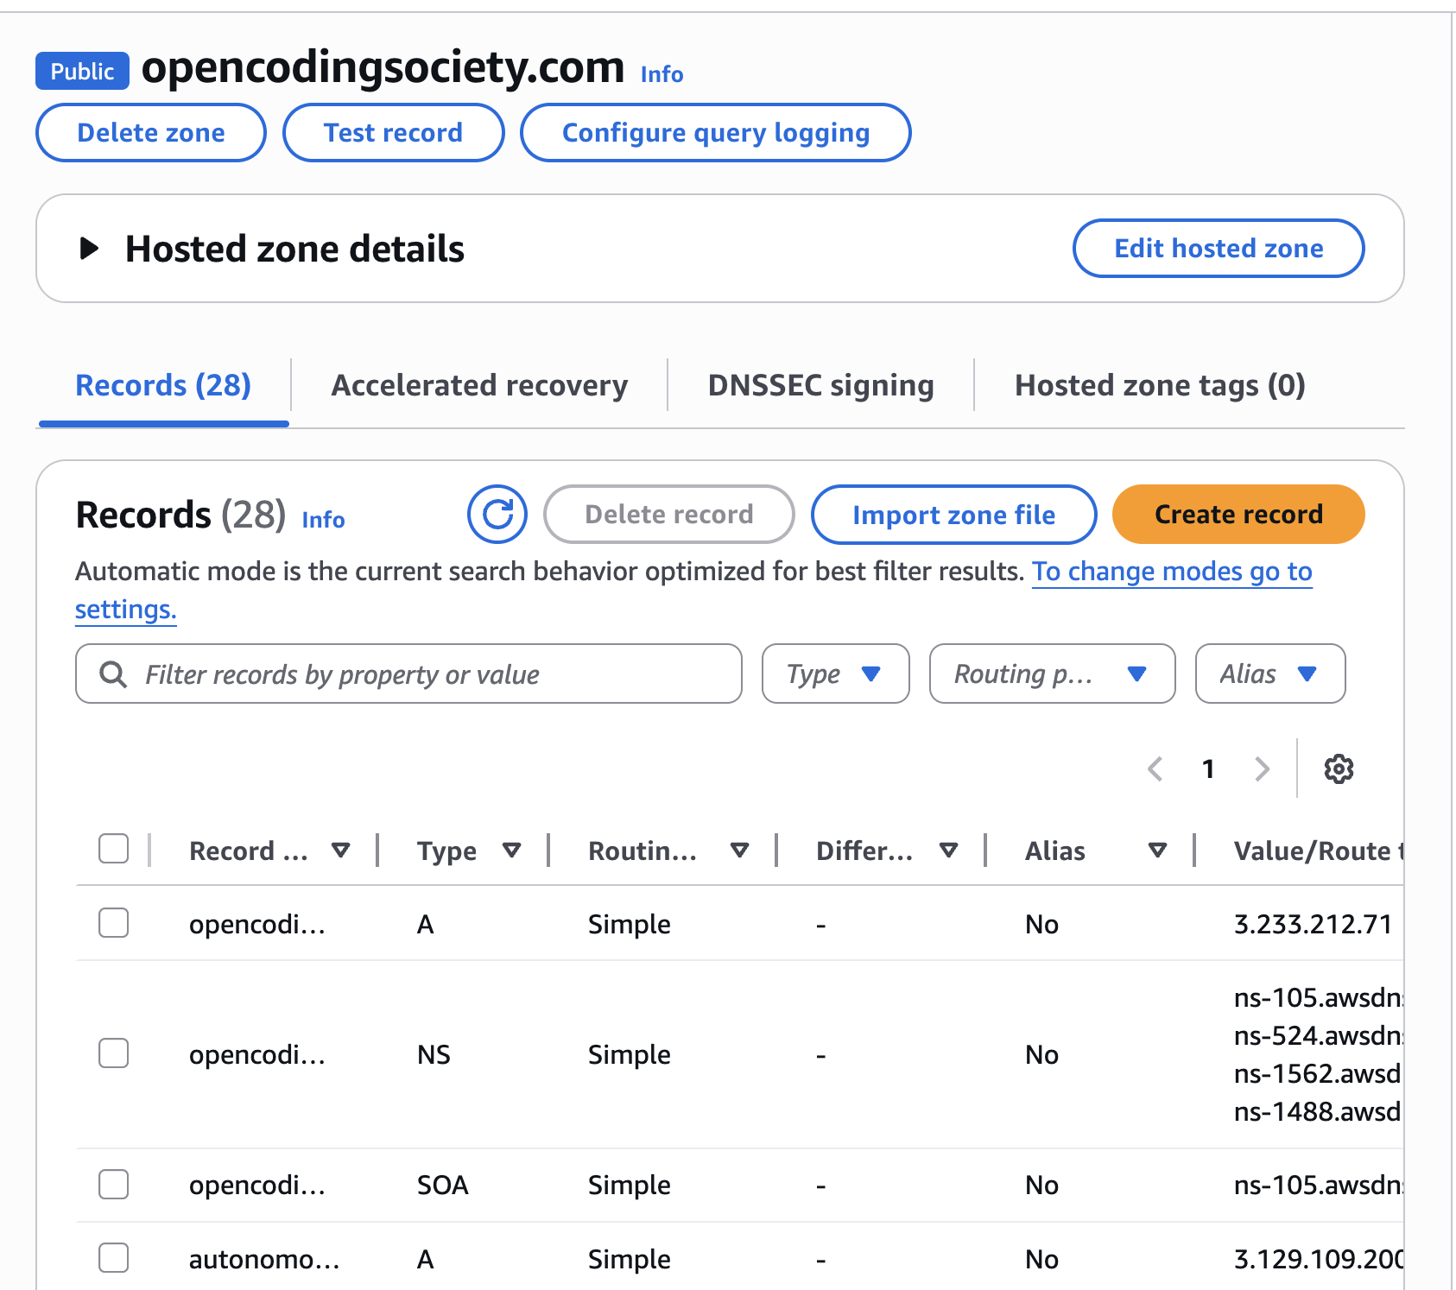1456x1290 pixels.
Task: Click the refresh records icon
Action: 497,515
